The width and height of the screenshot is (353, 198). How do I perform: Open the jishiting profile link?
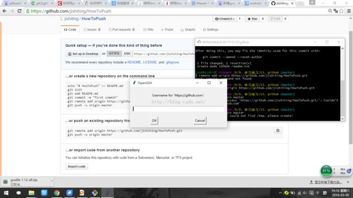pos(71,18)
